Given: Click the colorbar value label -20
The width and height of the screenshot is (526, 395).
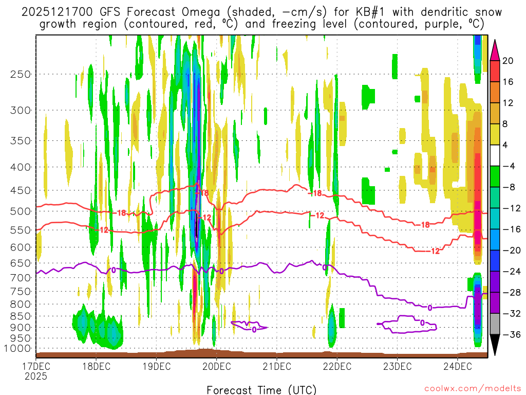Looking at the screenshot, I should 512,250.
